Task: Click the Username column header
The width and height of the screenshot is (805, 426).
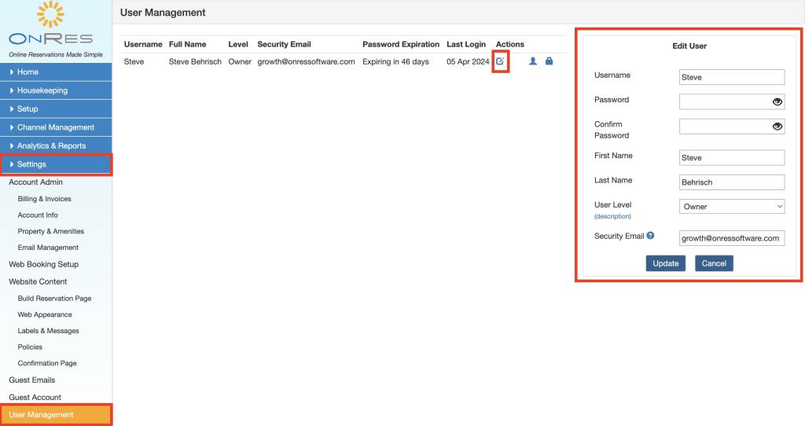Action: [x=143, y=44]
